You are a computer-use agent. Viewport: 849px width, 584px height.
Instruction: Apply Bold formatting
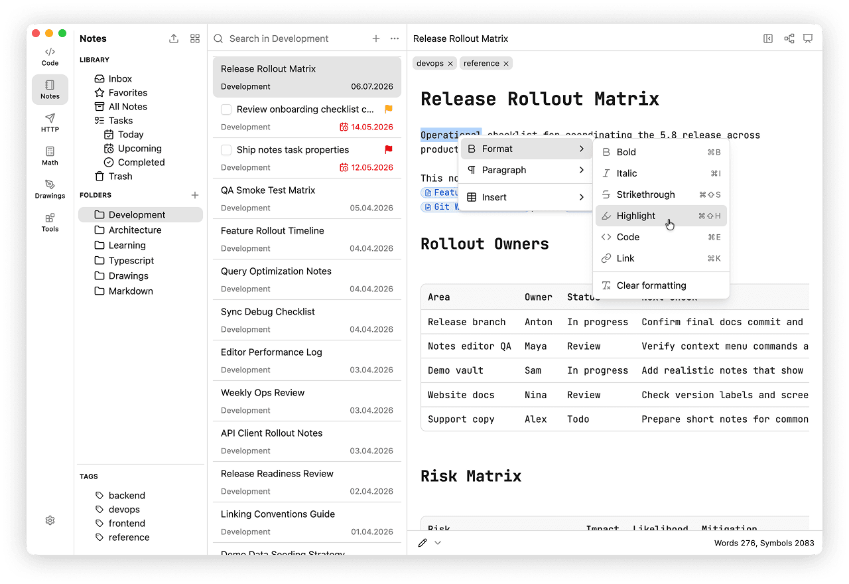click(661, 152)
